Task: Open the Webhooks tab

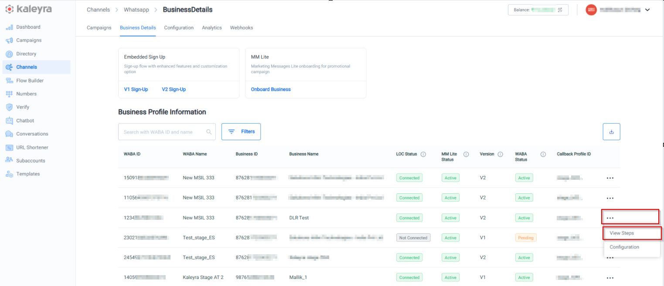Action: pos(242,28)
